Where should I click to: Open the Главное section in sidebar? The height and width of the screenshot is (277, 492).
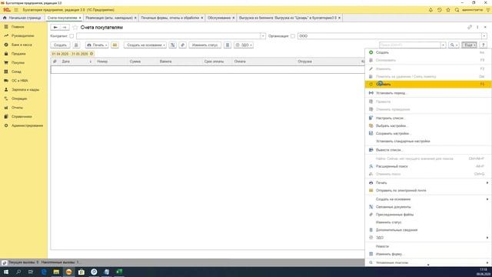pyautogui.click(x=18, y=27)
